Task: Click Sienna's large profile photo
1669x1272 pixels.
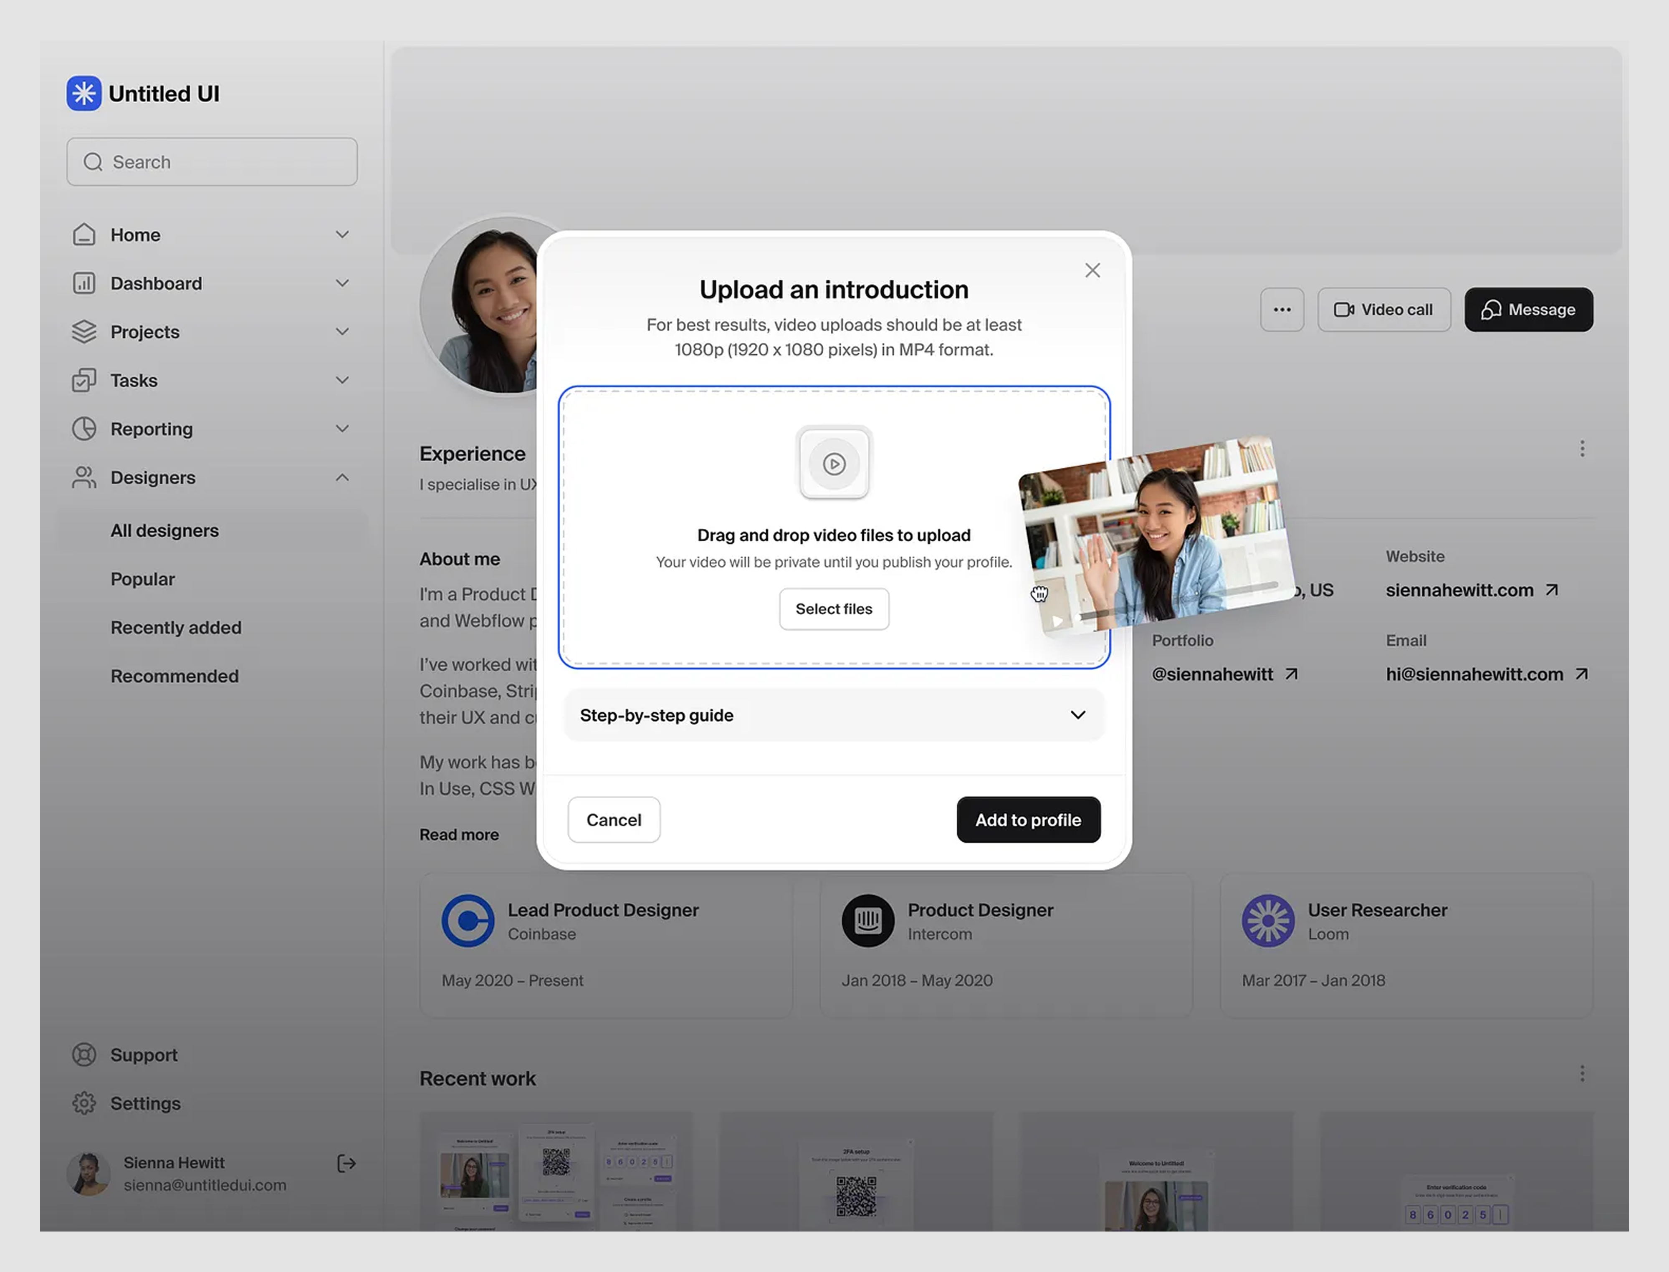Action: 478,306
